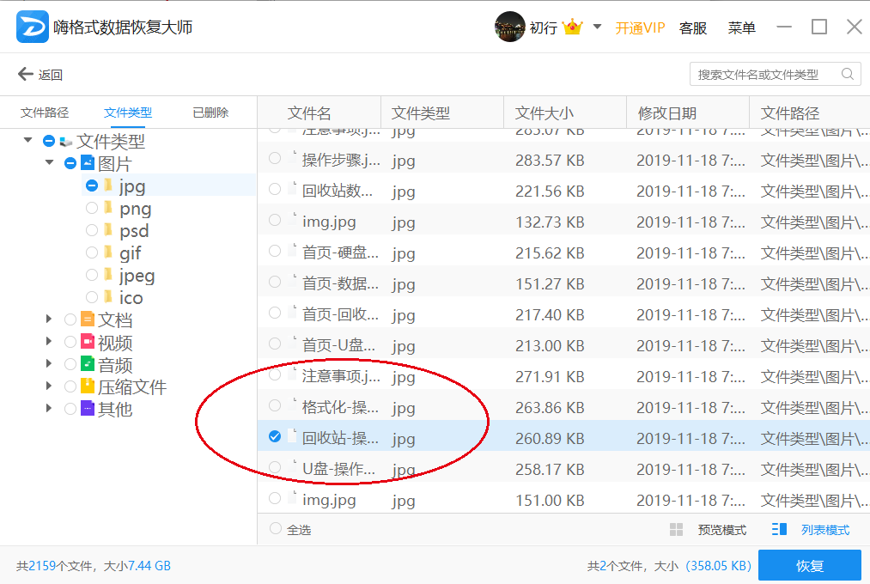Expand the 压缩文件 tree node
This screenshot has height=584, width=870.
click(49, 386)
